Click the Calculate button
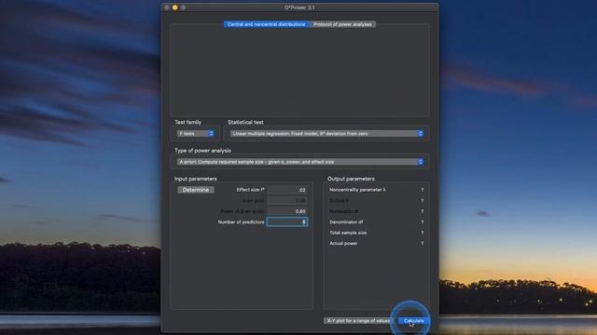 tap(414, 321)
